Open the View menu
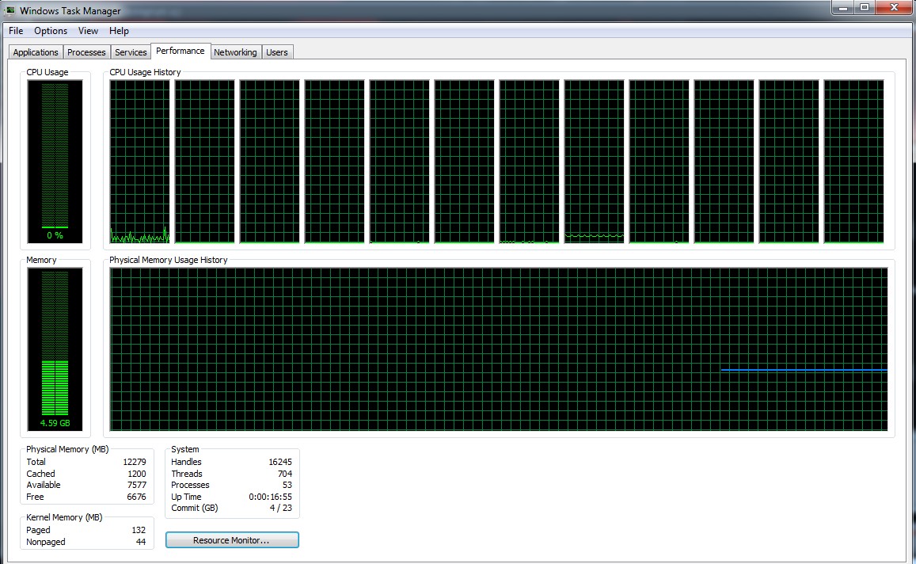 (x=88, y=31)
